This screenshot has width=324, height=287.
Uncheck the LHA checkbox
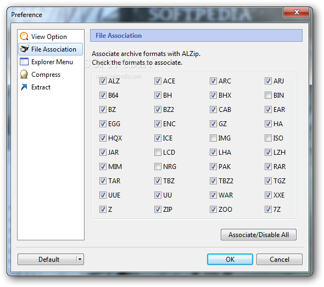coord(213,153)
